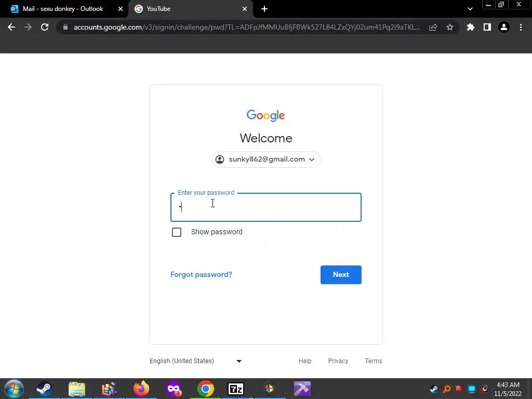Open the English (United States) language dropdown

pos(196,361)
